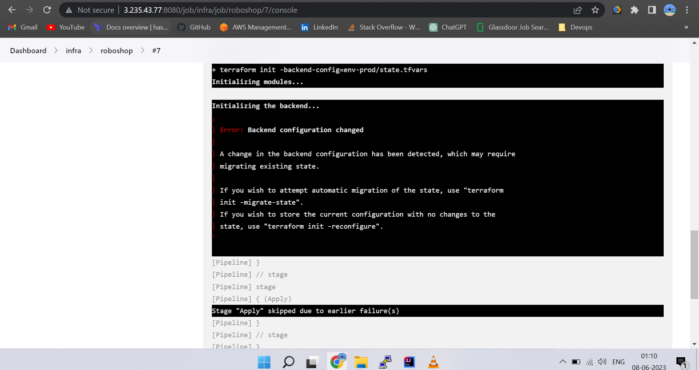
Task: Open the Devops bookmarks folder
Action: click(x=575, y=27)
